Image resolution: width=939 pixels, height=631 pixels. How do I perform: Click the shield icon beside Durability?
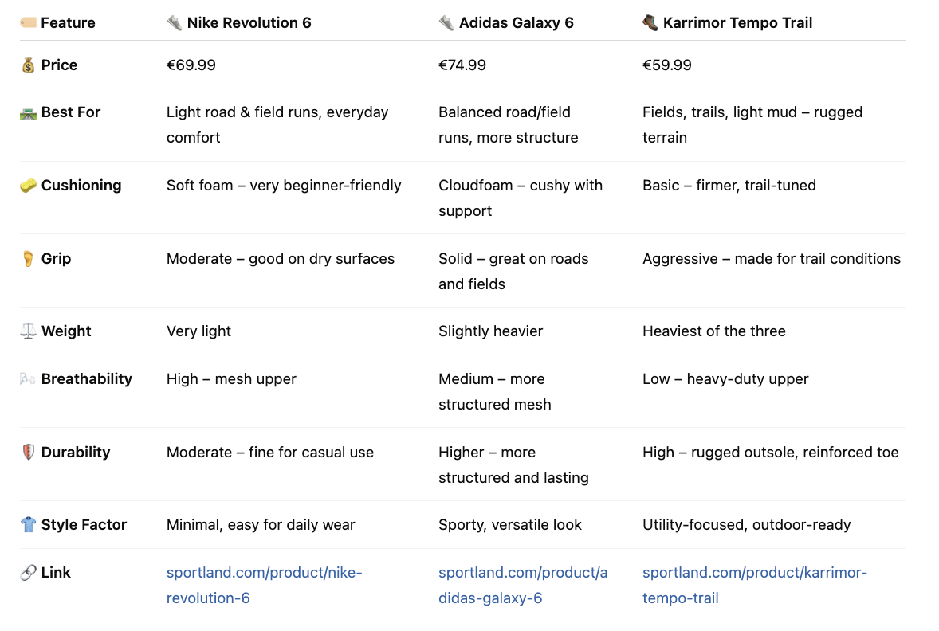tap(28, 452)
